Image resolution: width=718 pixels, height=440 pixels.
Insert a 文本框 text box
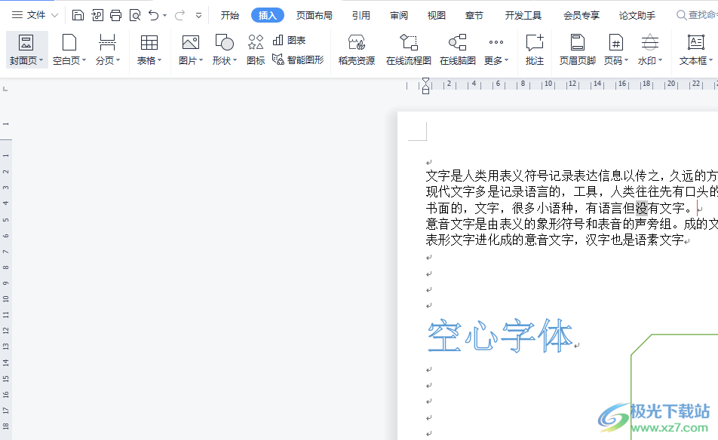(696, 50)
